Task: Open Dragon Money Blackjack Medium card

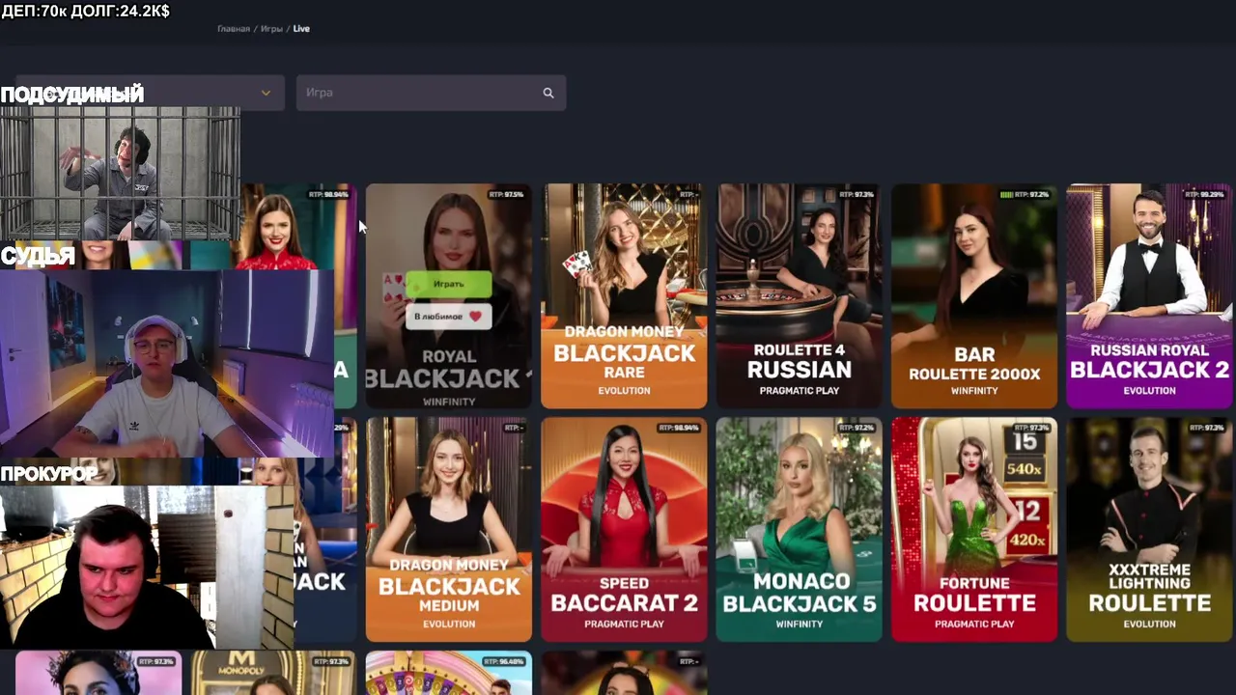Action: click(x=449, y=530)
